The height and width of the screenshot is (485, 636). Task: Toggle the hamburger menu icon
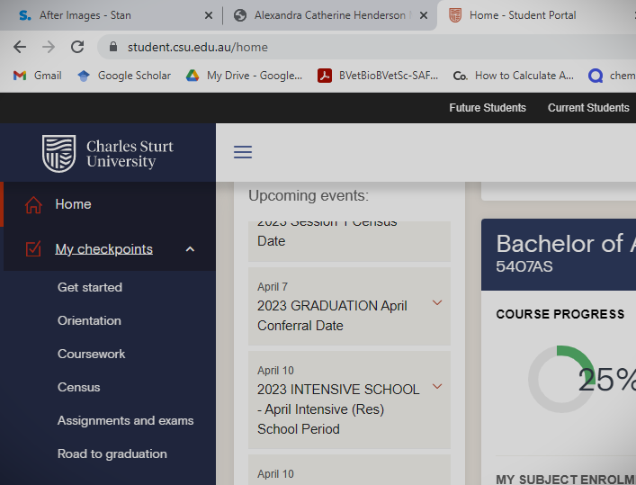click(243, 152)
